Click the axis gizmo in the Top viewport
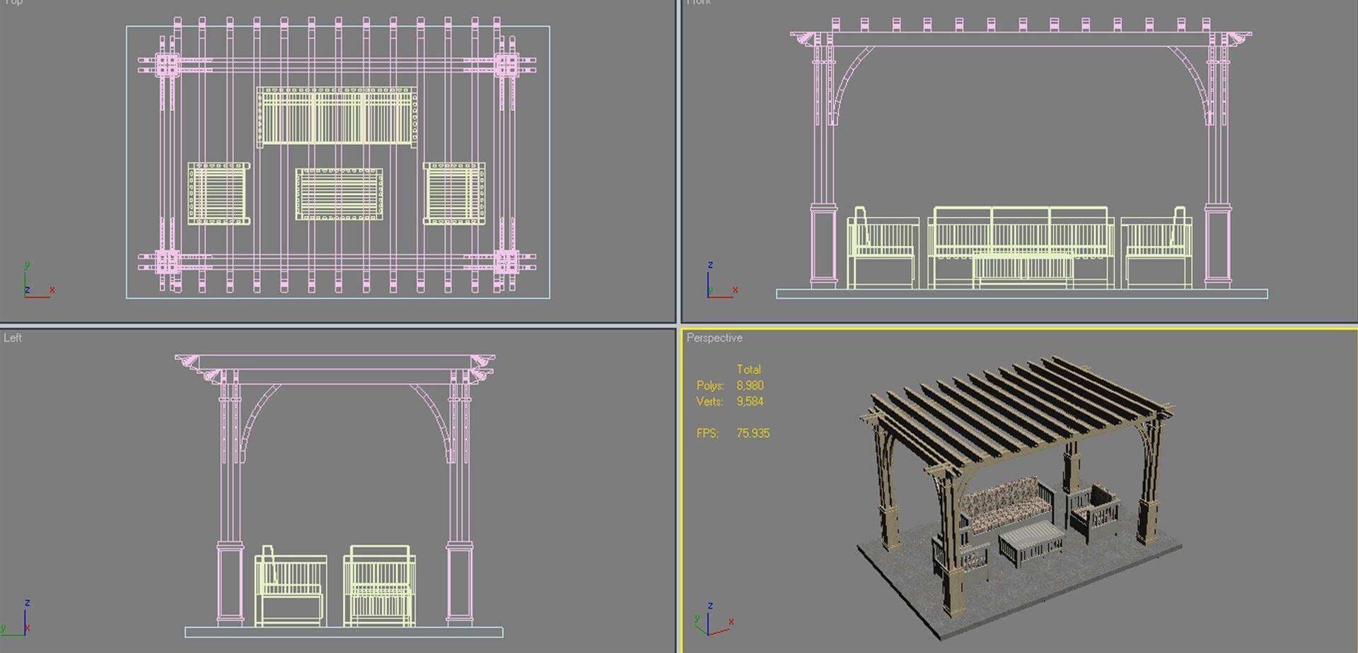 pyautogui.click(x=37, y=281)
